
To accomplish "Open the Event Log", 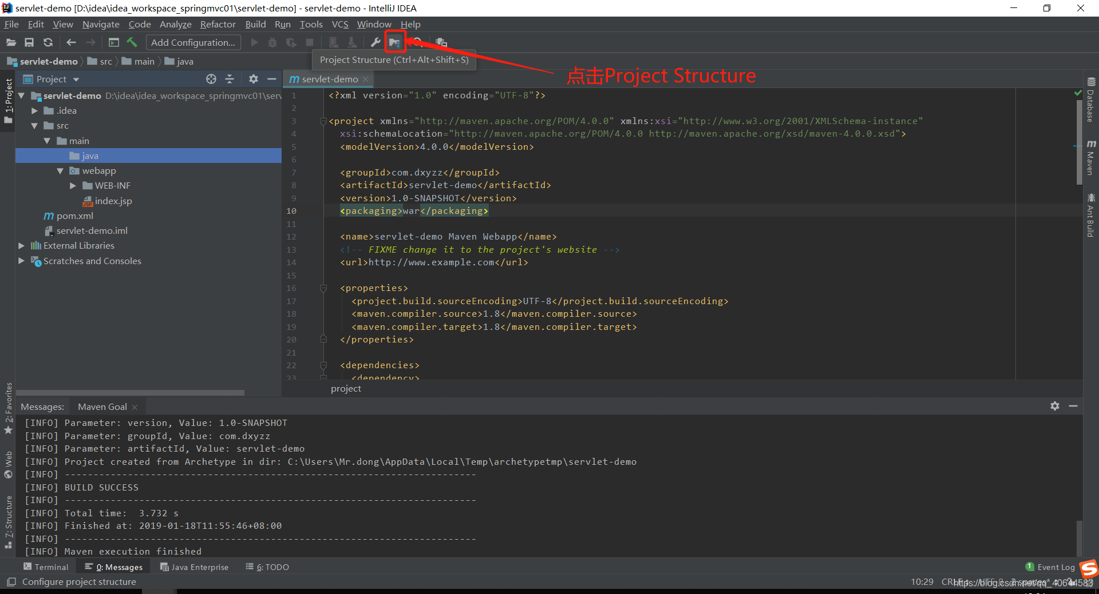I will click(1050, 567).
